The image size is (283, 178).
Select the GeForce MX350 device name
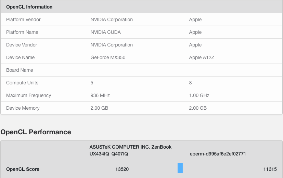[x=108, y=57]
